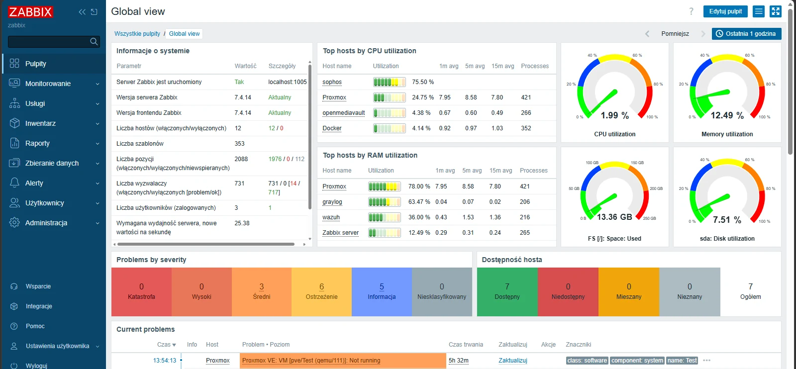
Task: Open the dashboard actions hamburger menu
Action: click(759, 11)
